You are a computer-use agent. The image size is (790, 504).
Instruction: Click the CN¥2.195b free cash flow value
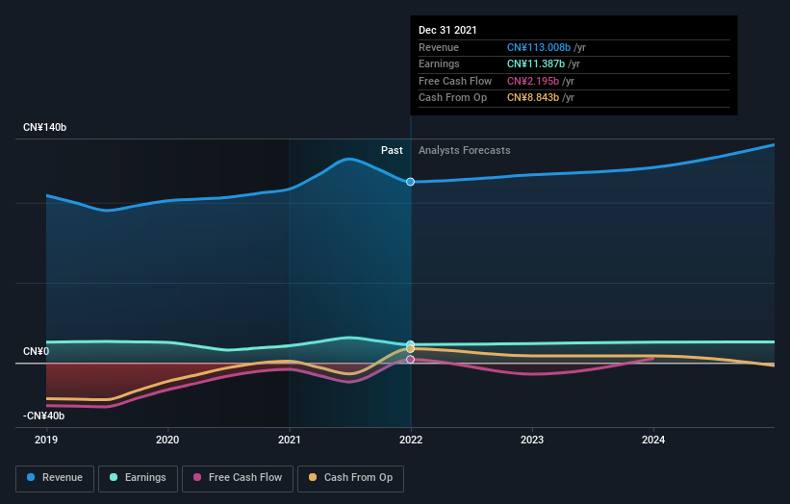533,81
